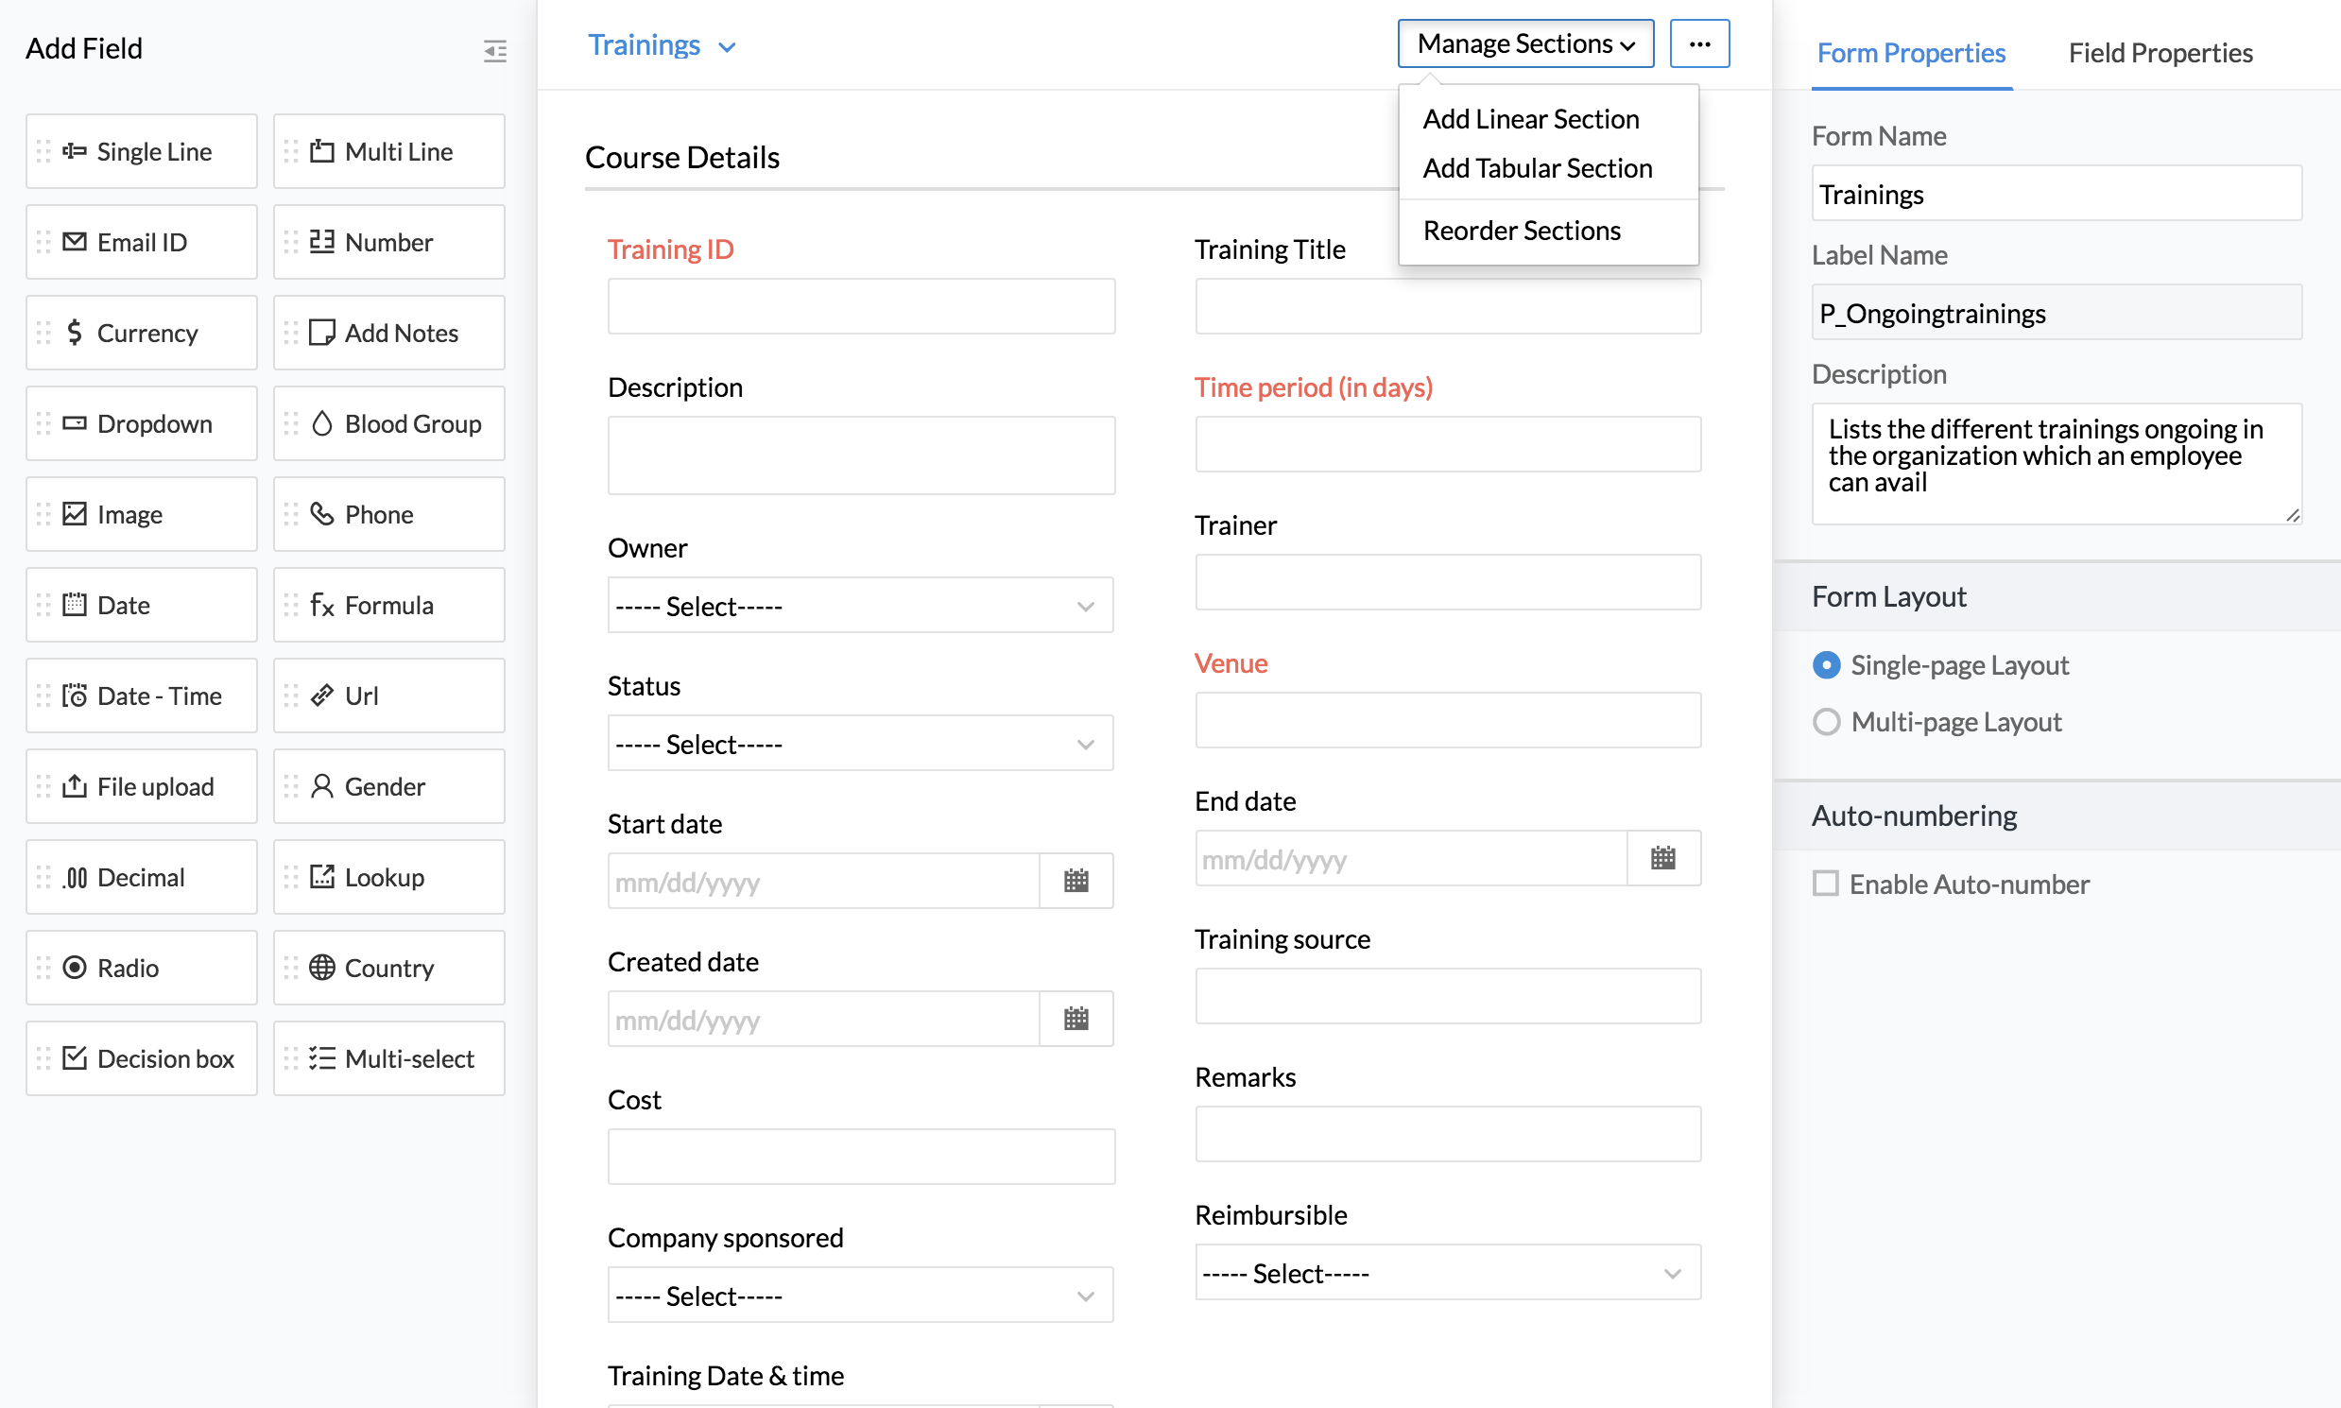Select the Lookup field type

pos(389,878)
